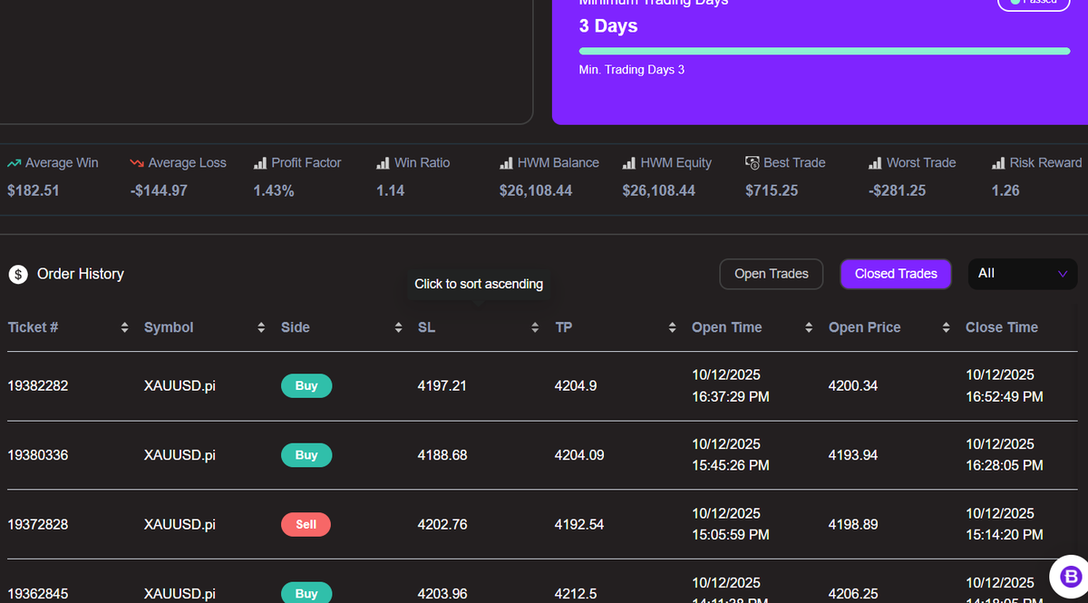The width and height of the screenshot is (1088, 603).
Task: Select ticket number 19380336
Action: [38, 455]
